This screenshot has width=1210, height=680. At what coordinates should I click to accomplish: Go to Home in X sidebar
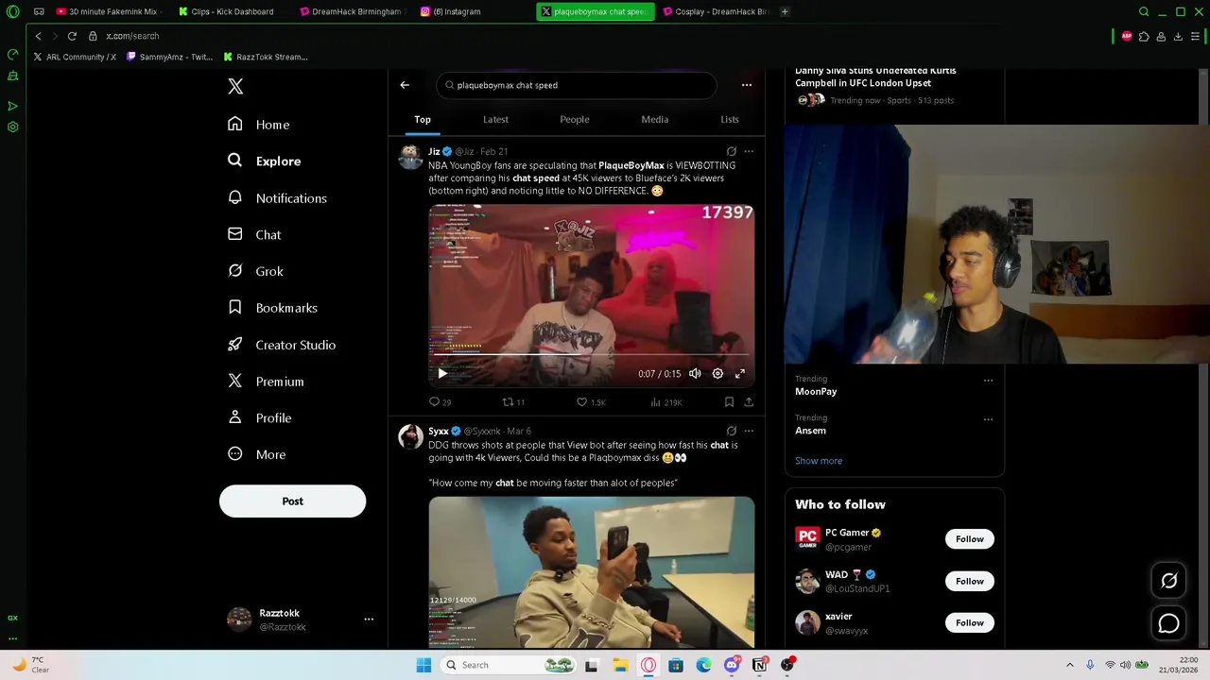[258, 125]
